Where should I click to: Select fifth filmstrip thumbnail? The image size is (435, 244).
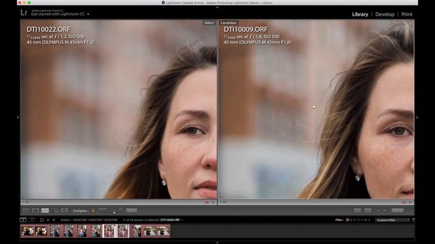click(x=82, y=231)
